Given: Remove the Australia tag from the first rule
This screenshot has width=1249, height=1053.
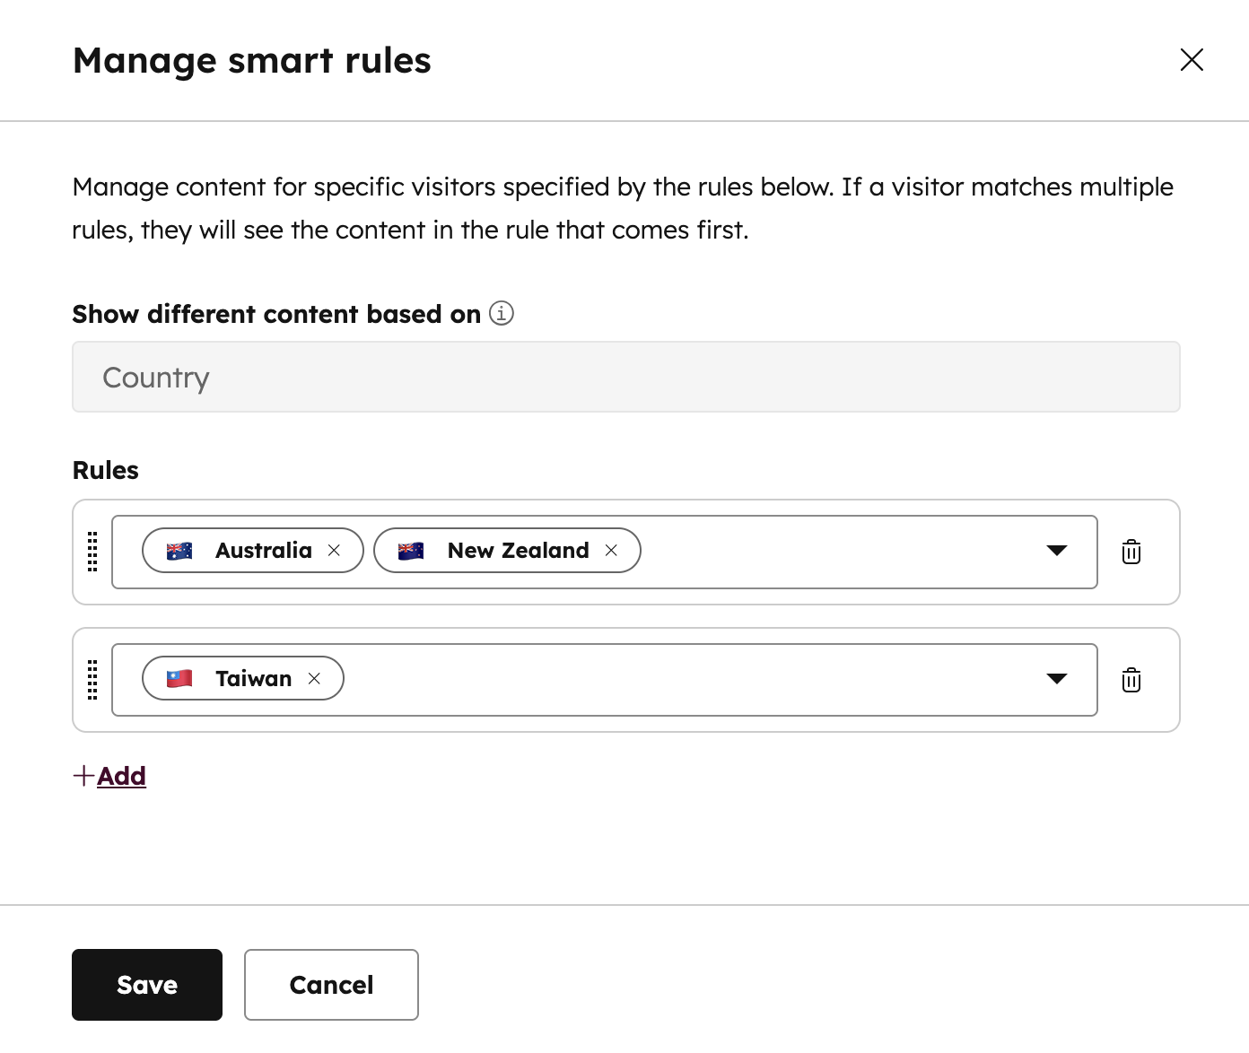Looking at the screenshot, I should pos(333,550).
